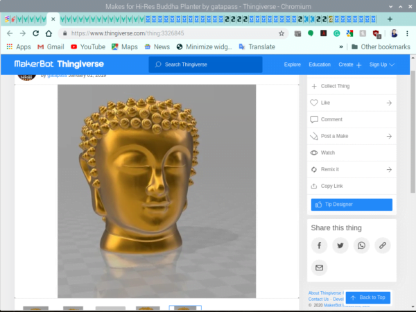Open Maps bookmark
416x312 pixels.
click(x=125, y=46)
